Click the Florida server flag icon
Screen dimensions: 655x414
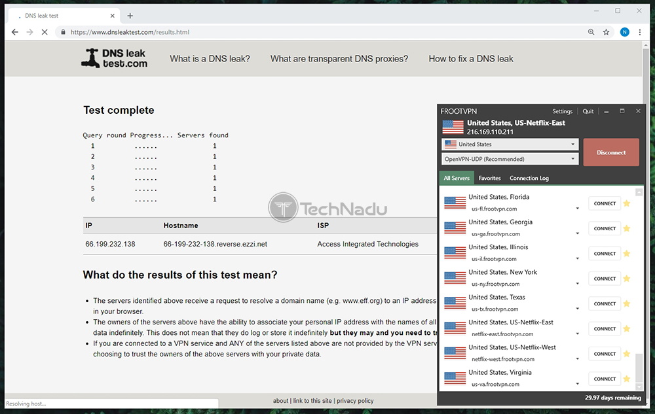(x=455, y=203)
